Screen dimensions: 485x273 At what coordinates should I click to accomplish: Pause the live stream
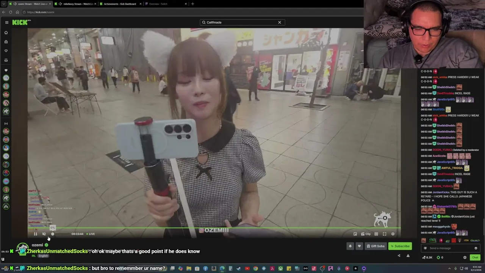(x=36, y=234)
